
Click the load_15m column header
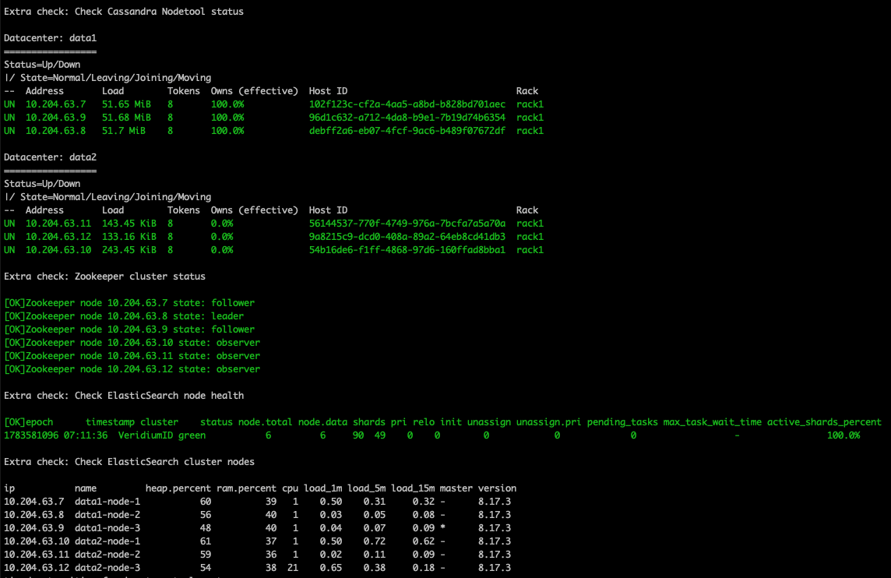[x=413, y=488]
